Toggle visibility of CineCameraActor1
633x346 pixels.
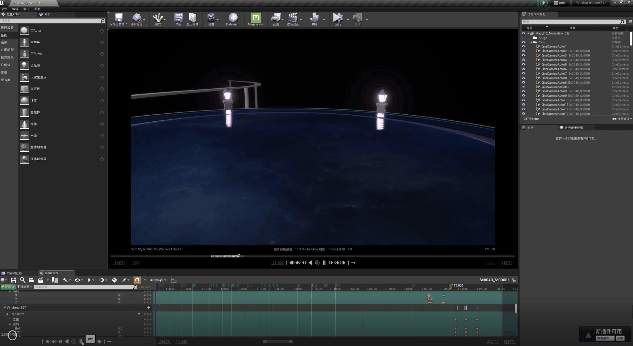(524, 46)
